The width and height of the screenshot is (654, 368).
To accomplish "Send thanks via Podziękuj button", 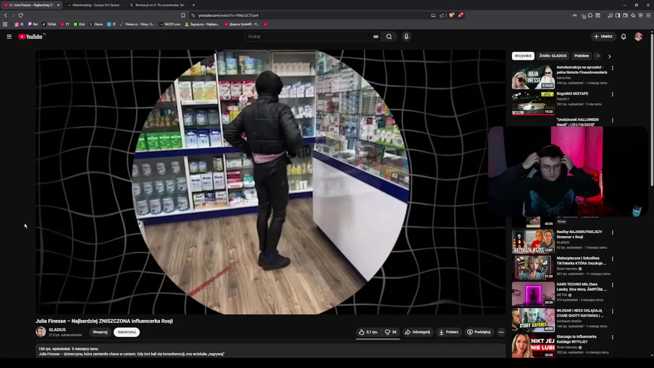I will [x=479, y=332].
